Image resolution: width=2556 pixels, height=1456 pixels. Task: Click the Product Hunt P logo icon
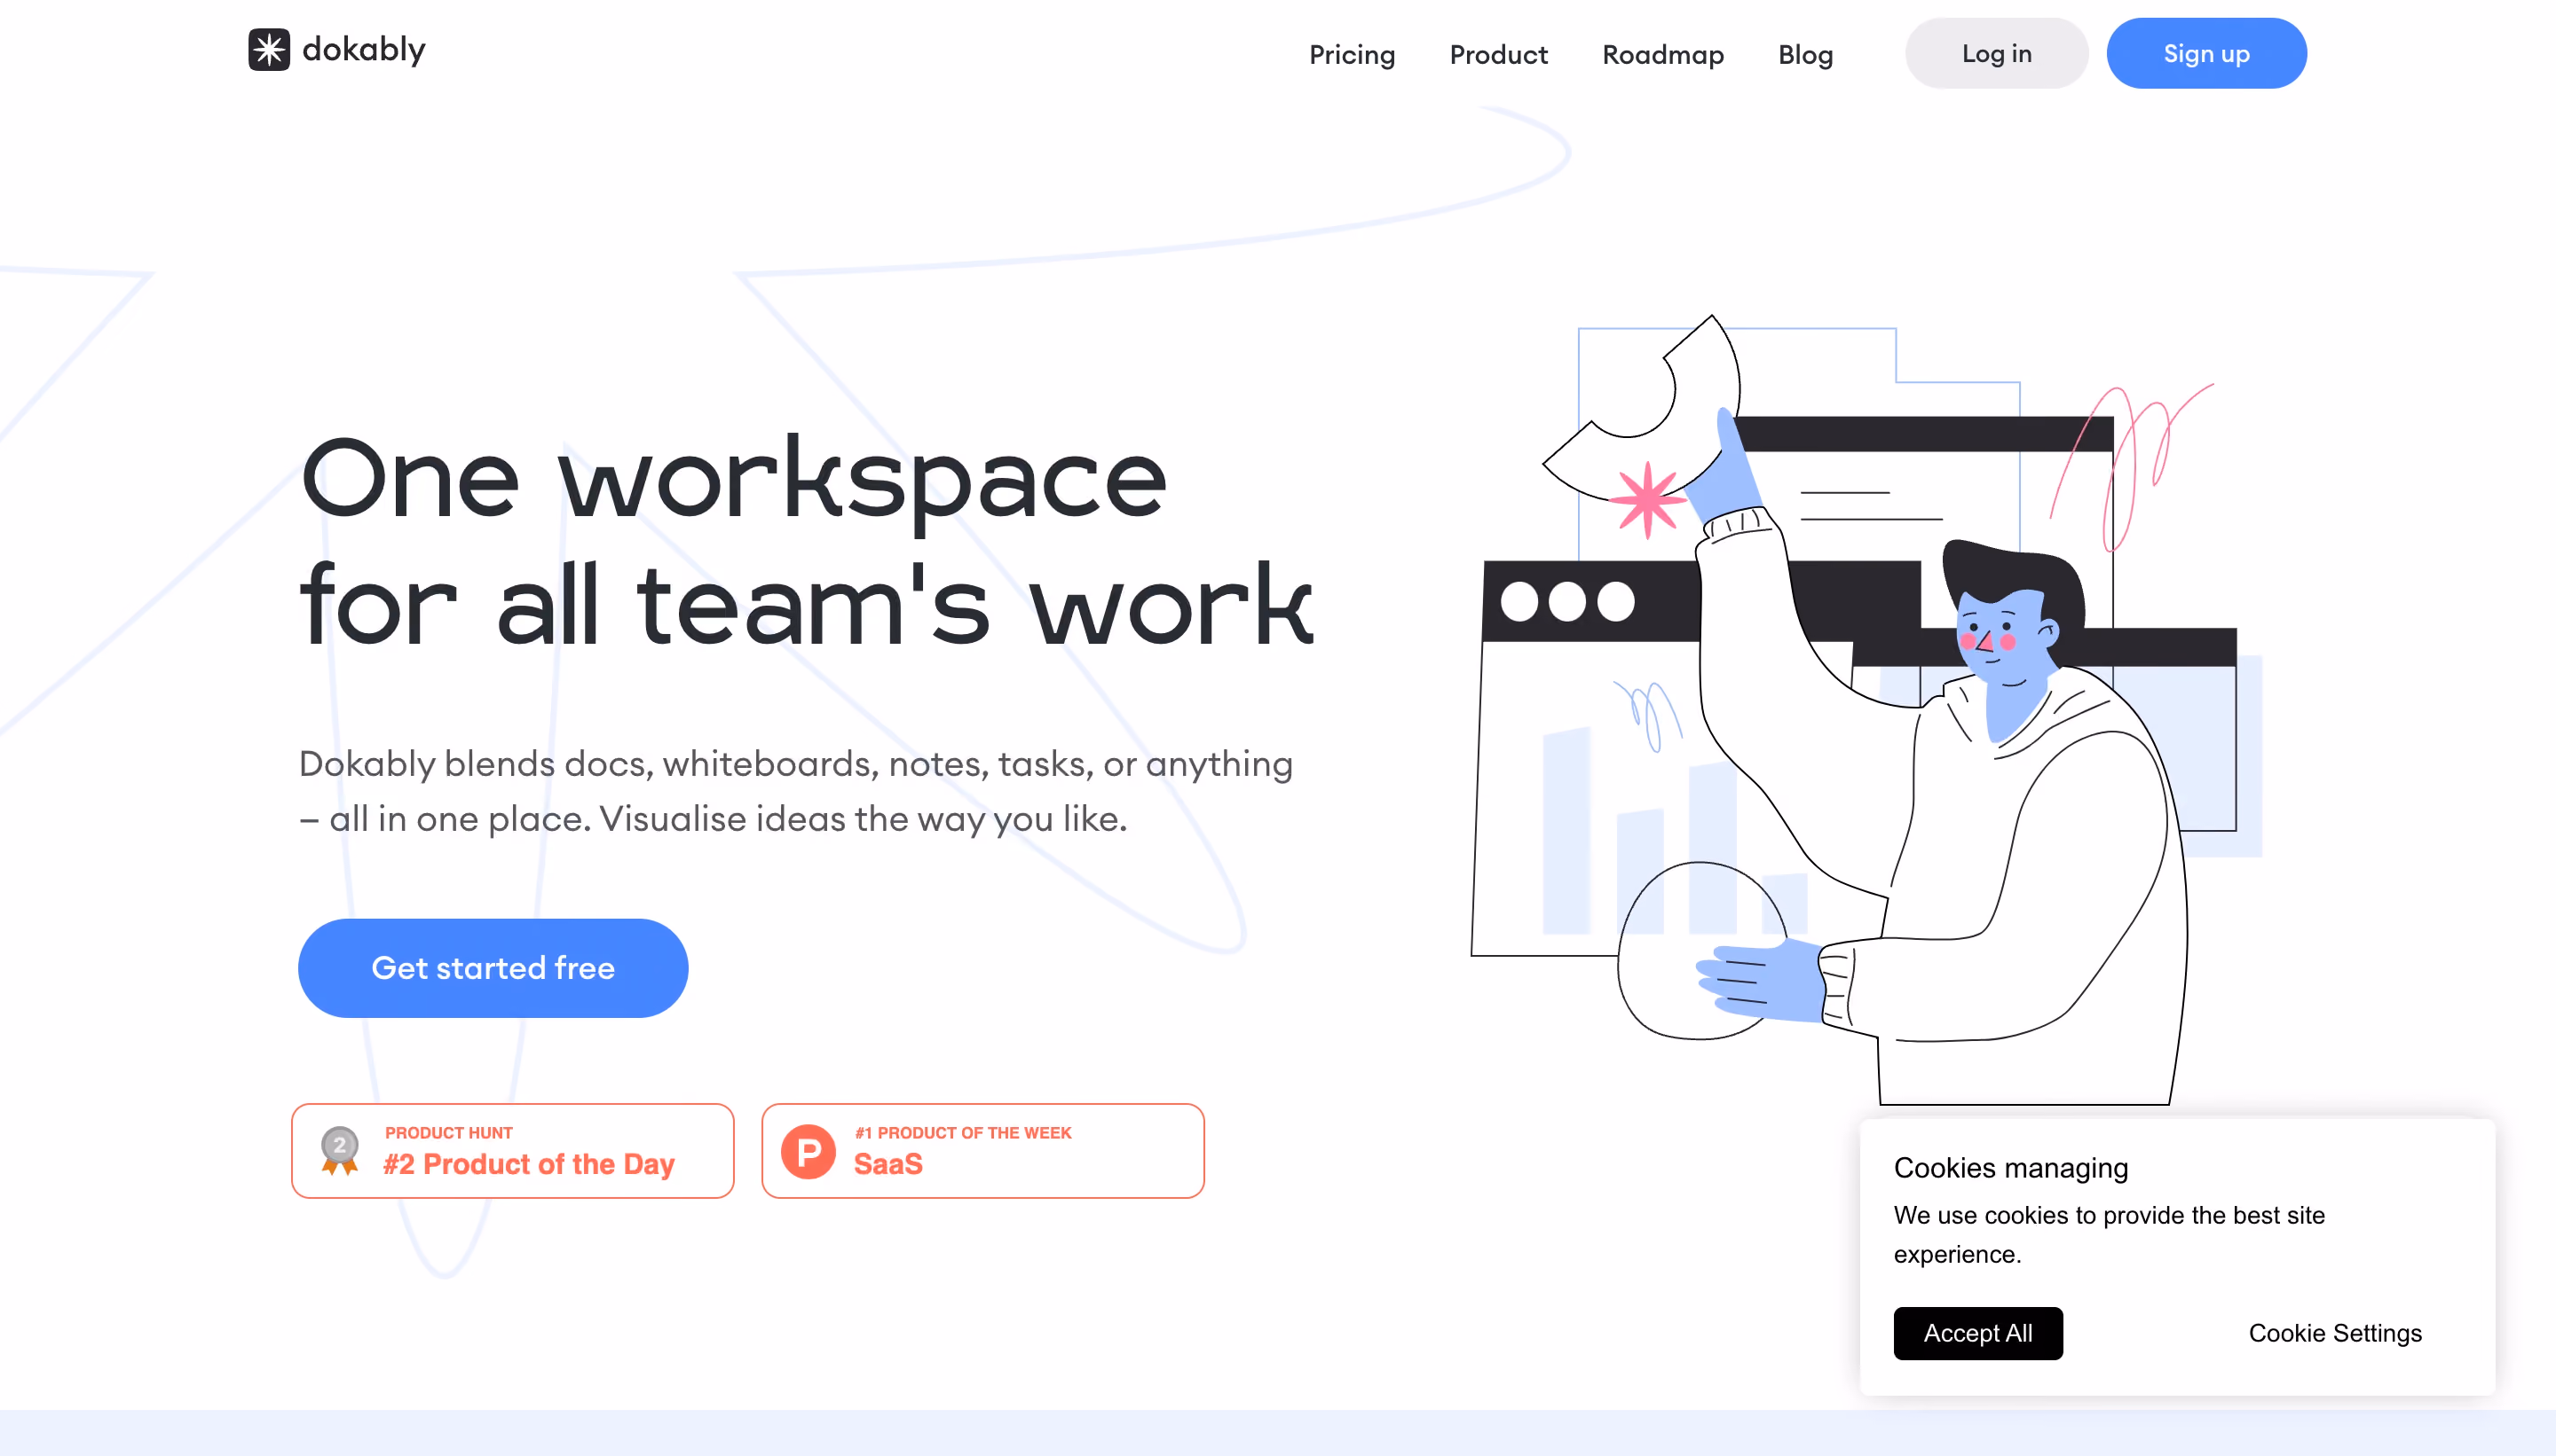808,1152
